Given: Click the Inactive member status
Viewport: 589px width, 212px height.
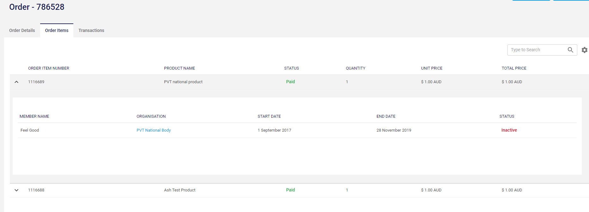Looking at the screenshot, I should click(x=509, y=130).
